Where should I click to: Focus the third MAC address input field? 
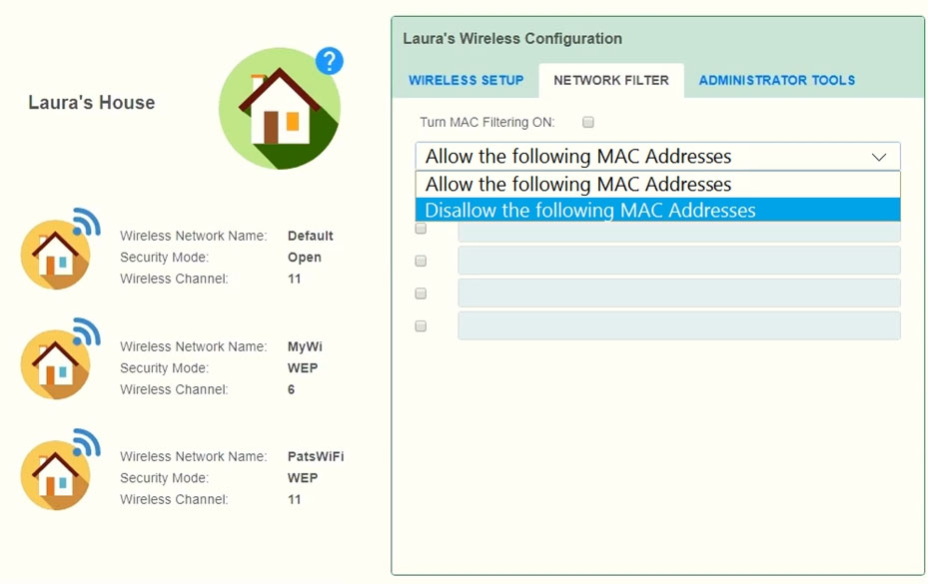coord(678,293)
